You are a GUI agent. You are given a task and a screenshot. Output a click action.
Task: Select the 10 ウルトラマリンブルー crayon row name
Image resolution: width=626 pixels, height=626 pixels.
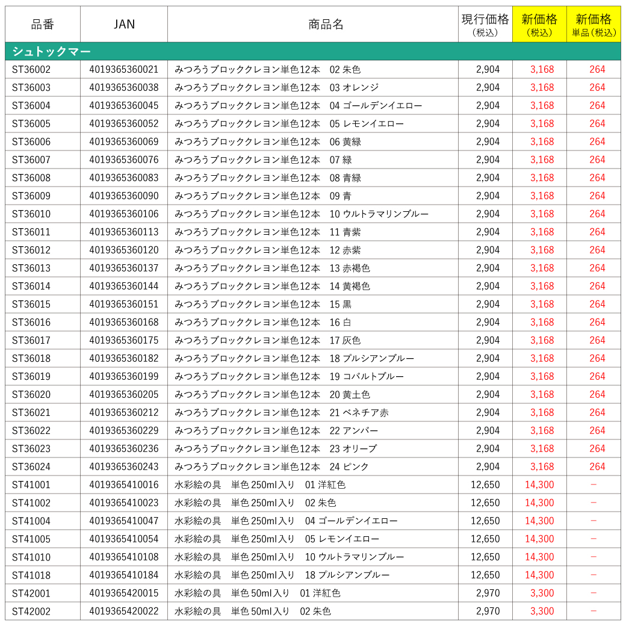(x=302, y=214)
